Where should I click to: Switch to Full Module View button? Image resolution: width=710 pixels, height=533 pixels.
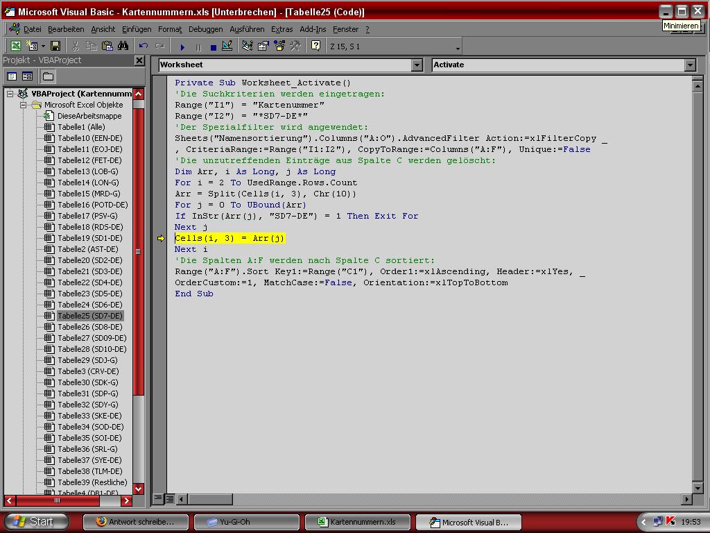tap(169, 498)
